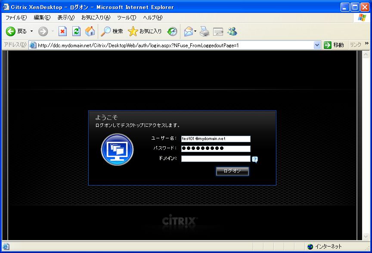Open the 表示(V) menu

[x=66, y=18]
